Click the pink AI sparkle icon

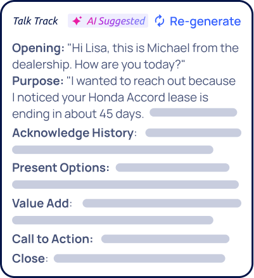point(77,21)
